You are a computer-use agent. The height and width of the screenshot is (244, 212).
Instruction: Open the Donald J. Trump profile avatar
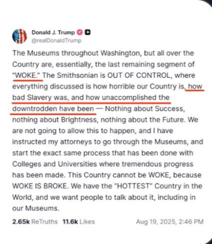point(20,36)
